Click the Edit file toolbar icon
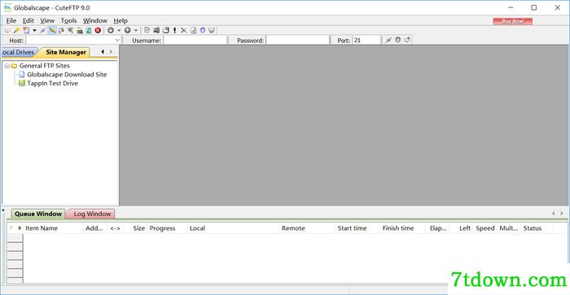The width and height of the screenshot is (570, 295). click(147, 31)
